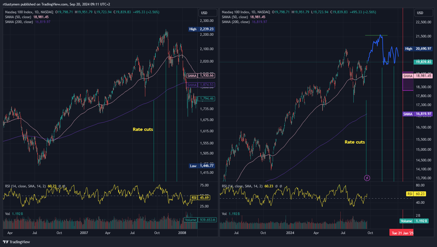Select the purple rectangle drawing near price axis

tap(408, 81)
